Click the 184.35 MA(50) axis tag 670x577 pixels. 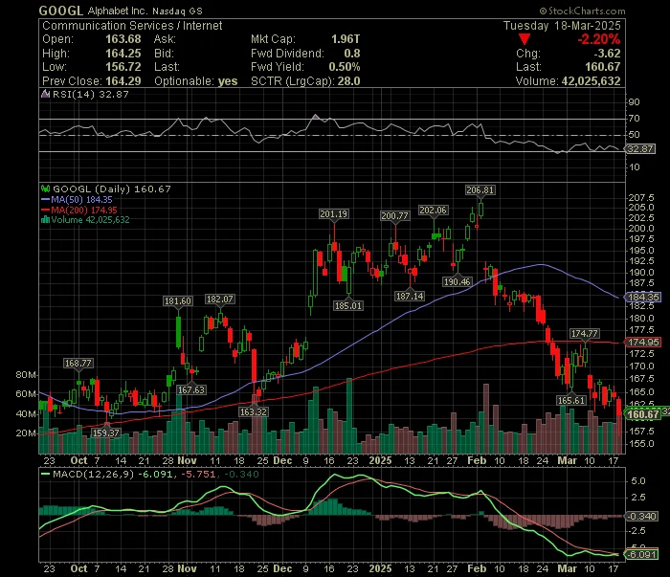(642, 297)
